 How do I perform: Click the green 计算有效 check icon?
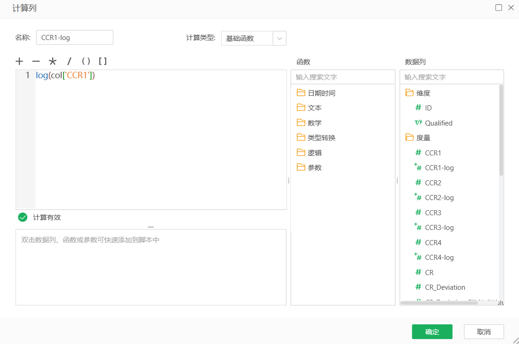click(x=23, y=217)
